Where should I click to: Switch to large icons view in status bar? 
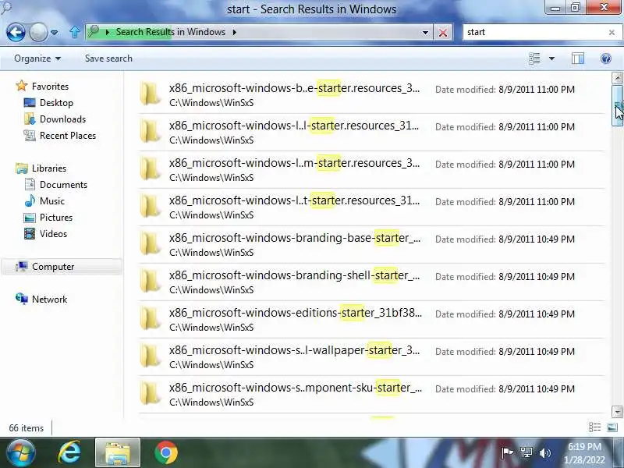(x=612, y=427)
